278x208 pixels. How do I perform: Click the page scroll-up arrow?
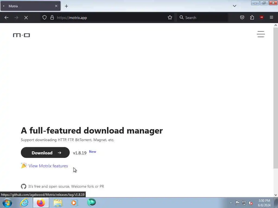click(276, 25)
